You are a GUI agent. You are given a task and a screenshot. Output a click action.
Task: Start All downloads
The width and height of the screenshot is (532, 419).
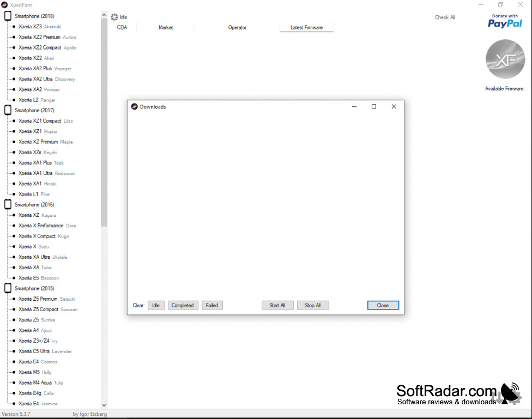(277, 305)
